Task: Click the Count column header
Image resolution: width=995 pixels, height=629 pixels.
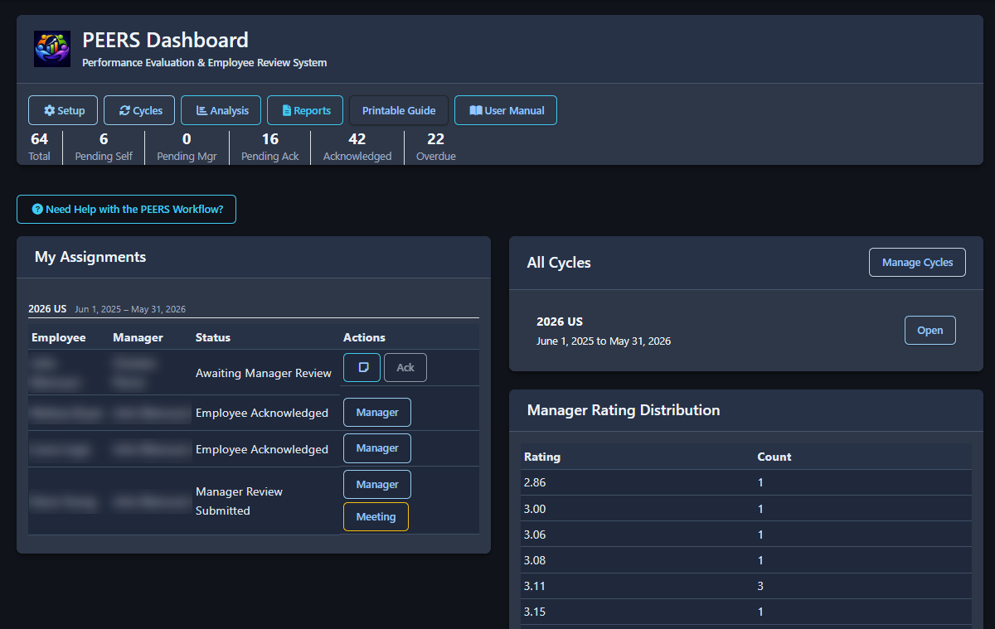Action: click(774, 457)
